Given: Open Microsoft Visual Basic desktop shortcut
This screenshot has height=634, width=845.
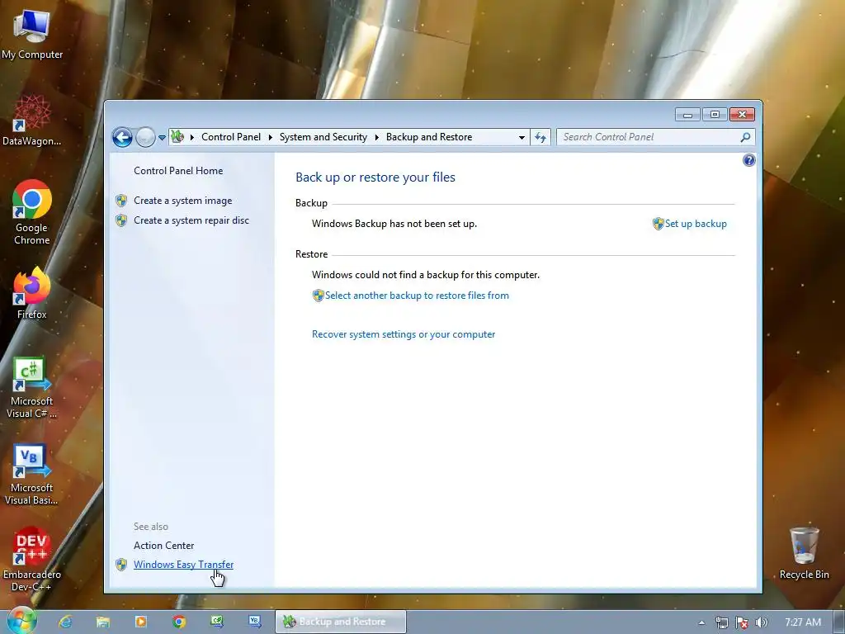Looking at the screenshot, I should [x=32, y=475].
